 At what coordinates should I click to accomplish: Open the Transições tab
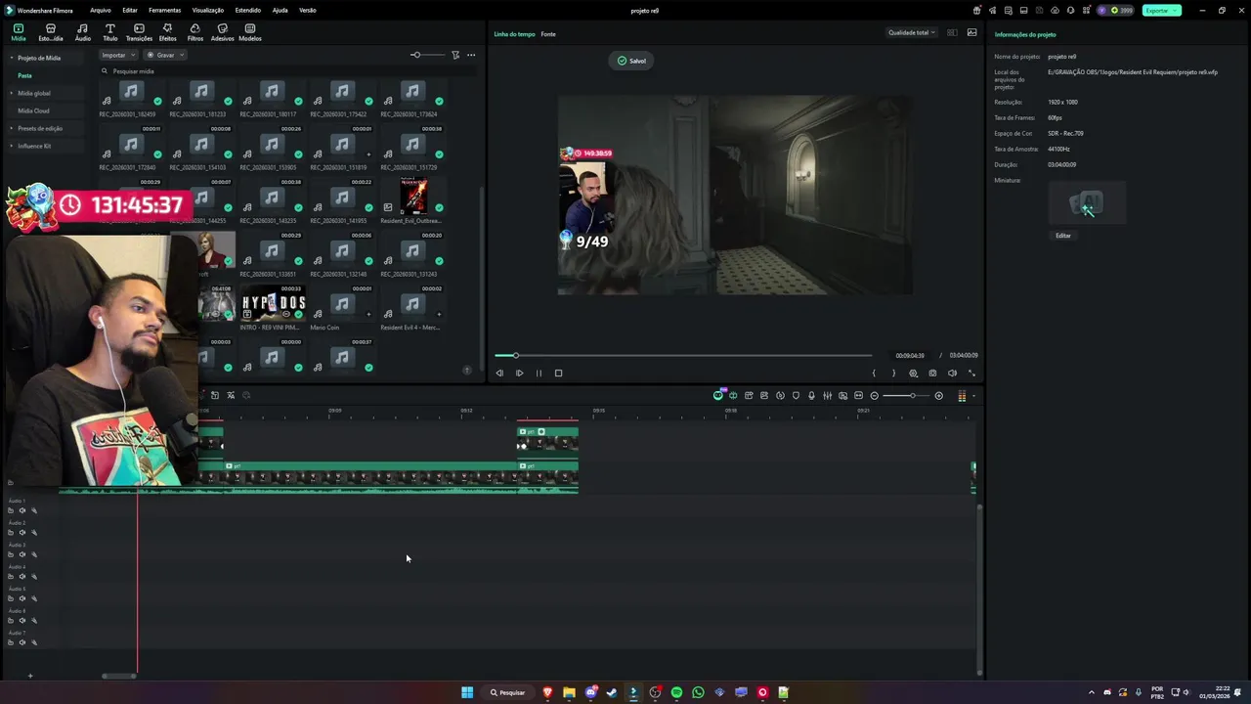coord(139,32)
